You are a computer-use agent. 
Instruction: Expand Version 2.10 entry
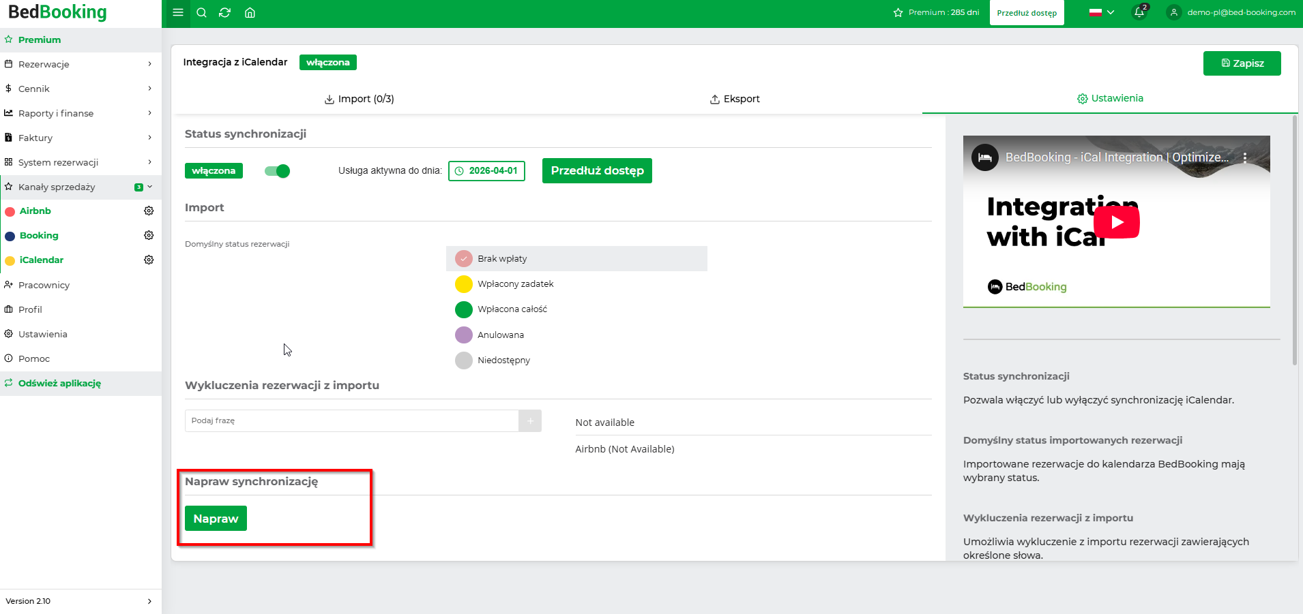[80, 601]
